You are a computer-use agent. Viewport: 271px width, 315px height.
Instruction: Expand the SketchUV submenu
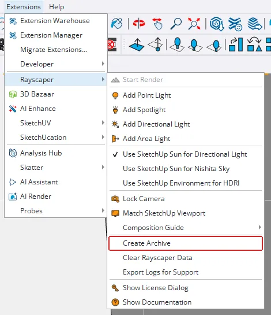coord(56,123)
